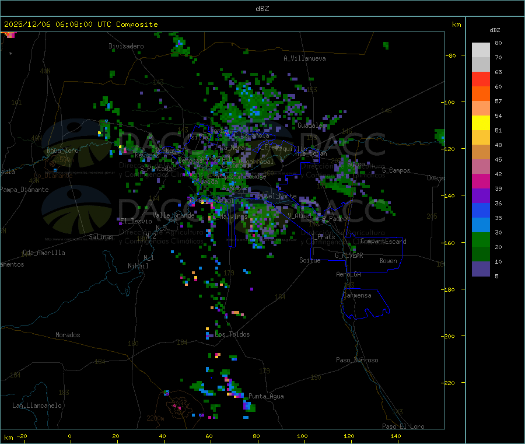
Task: Click the -220 km vertical axis tick
Action: [448, 383]
